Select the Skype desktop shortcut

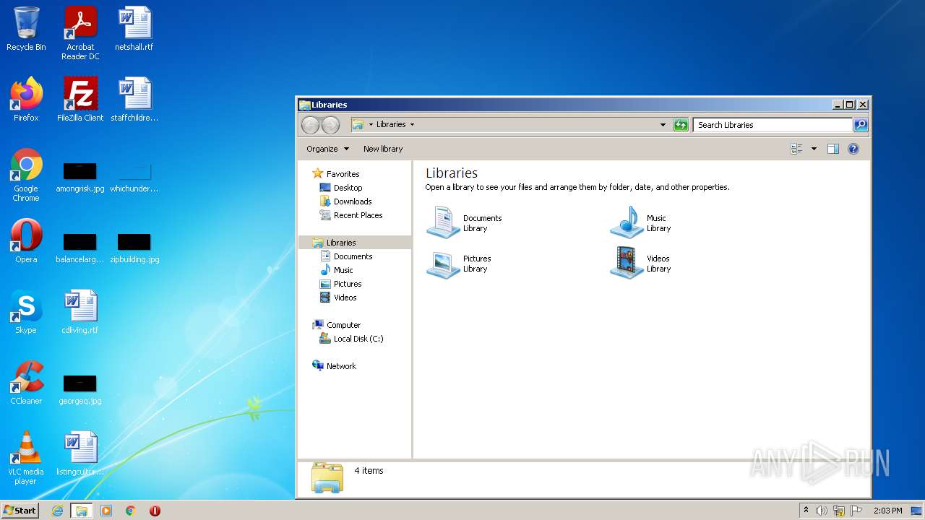[x=26, y=312]
